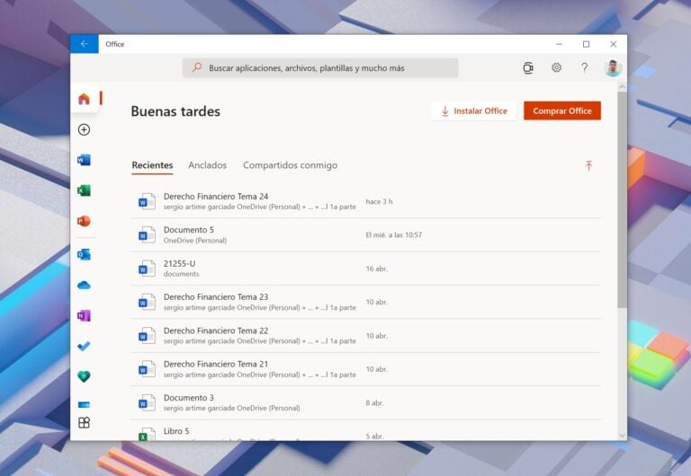This screenshot has width=691, height=476.
Task: Click the '16 abr.' date
Action: (x=376, y=269)
